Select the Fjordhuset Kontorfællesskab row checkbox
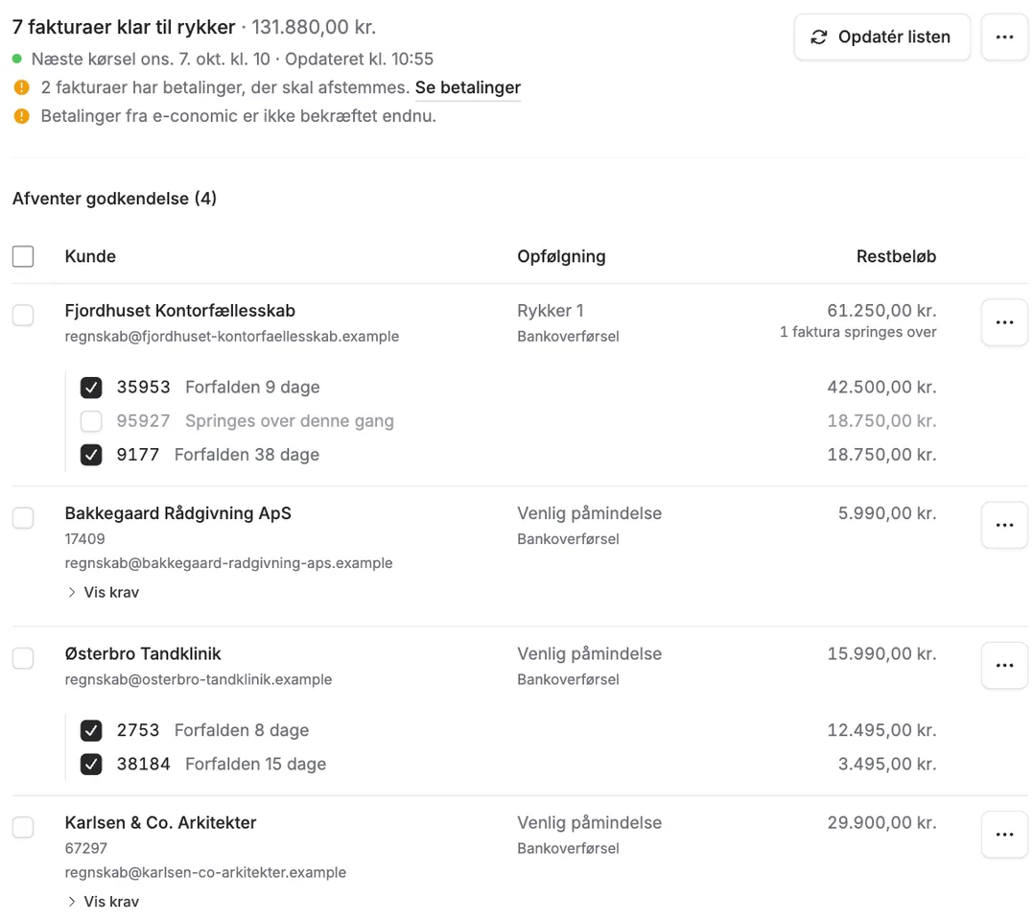This screenshot has width=1034, height=921. click(23, 315)
